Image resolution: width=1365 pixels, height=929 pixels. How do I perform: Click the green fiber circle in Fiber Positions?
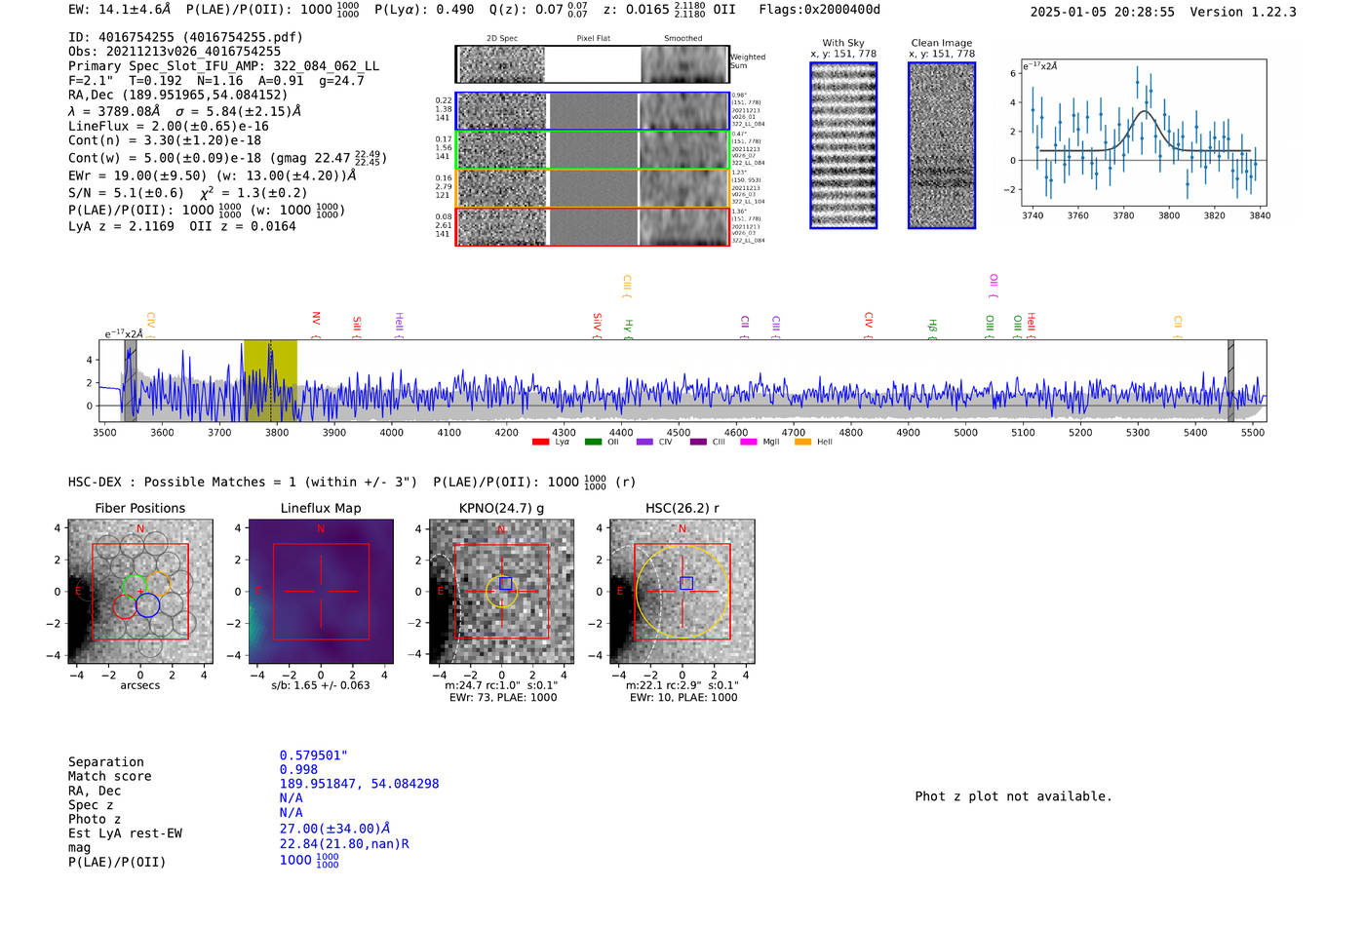click(135, 585)
